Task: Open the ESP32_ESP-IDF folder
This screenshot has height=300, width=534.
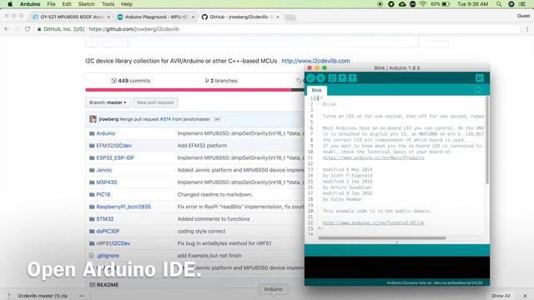Action: pos(115,157)
